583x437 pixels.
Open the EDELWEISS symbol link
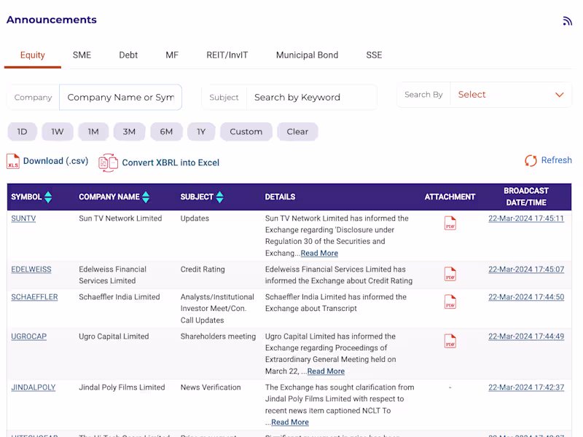click(31, 269)
